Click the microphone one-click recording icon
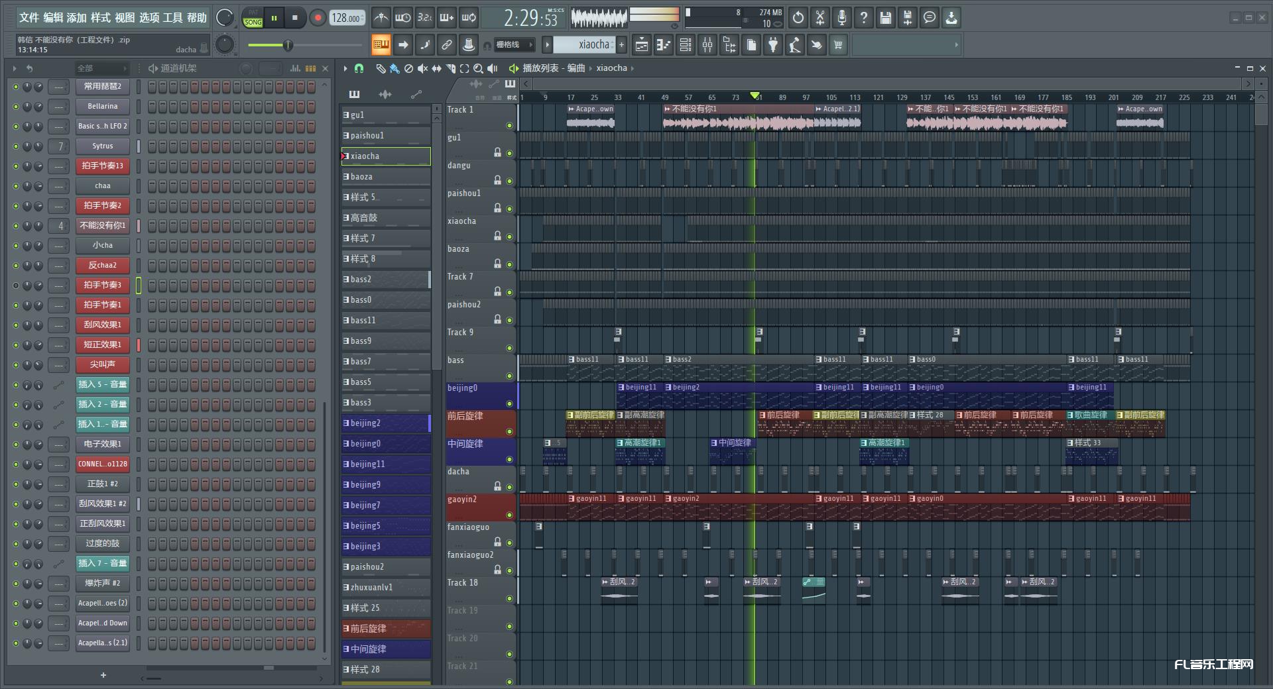Screen dimensions: 1273x689 (842, 18)
